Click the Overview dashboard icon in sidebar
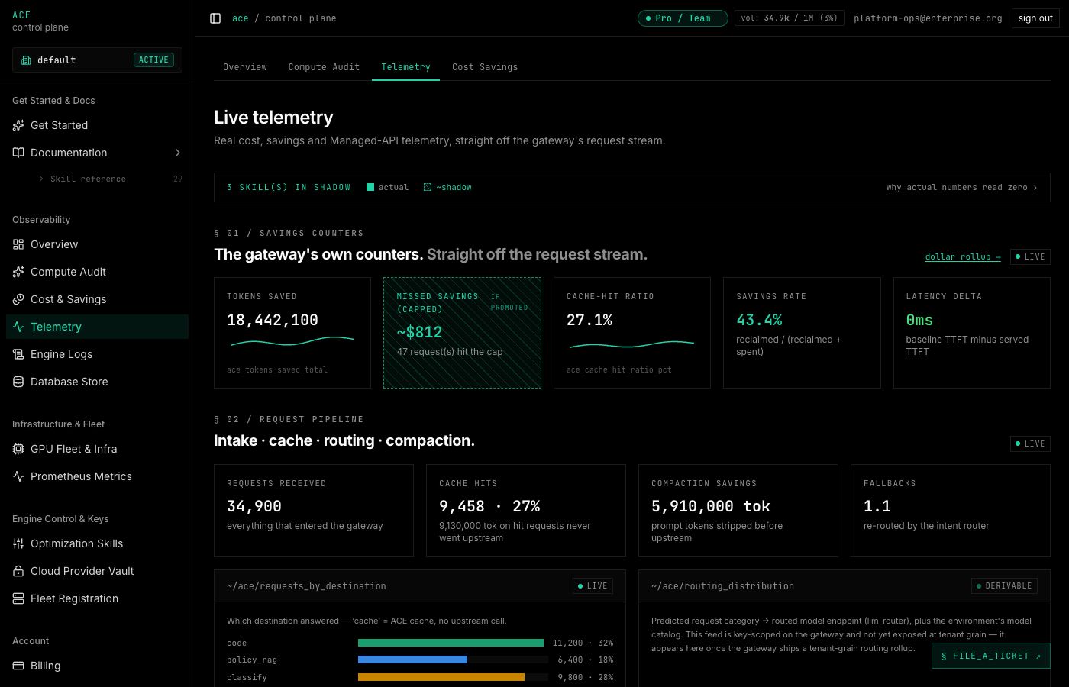Screen dimensions: 1069x687 18,244
